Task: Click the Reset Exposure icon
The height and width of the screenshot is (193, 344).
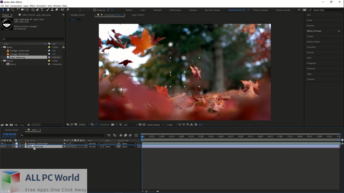Action: pos(196,125)
